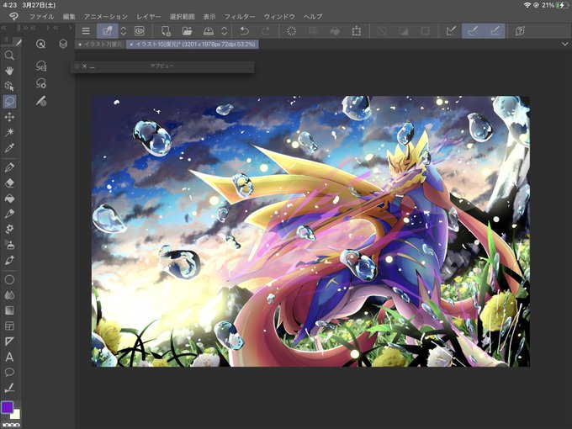
Task: Click the Save icon in command bar
Action: click(x=209, y=31)
